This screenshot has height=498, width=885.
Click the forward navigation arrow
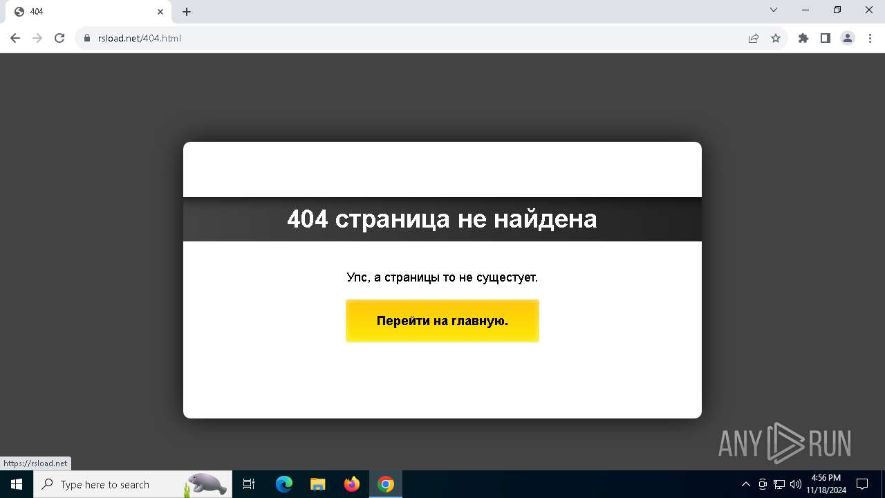(37, 38)
